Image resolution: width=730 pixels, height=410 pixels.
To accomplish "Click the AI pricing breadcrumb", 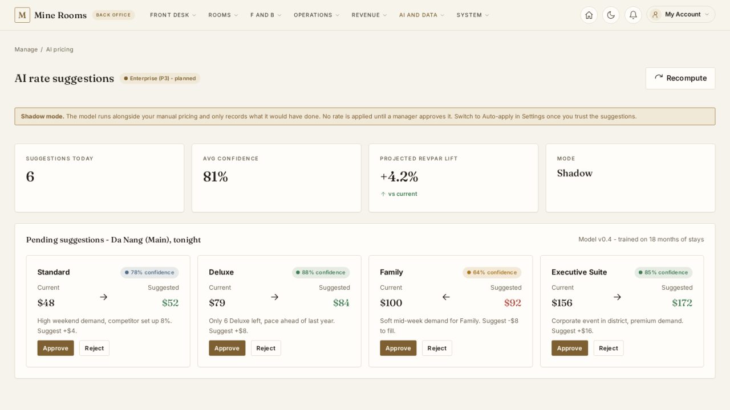I will pyautogui.click(x=60, y=50).
